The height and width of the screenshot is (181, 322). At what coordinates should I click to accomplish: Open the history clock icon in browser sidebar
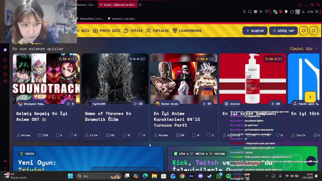[x=5, y=67]
